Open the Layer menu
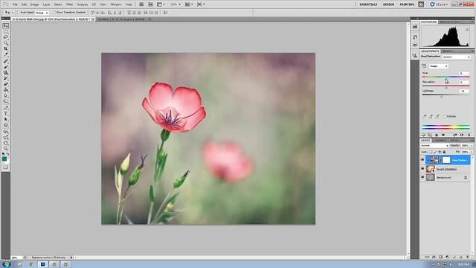Image resolution: width=476 pixels, height=268 pixels. pyautogui.click(x=46, y=4)
